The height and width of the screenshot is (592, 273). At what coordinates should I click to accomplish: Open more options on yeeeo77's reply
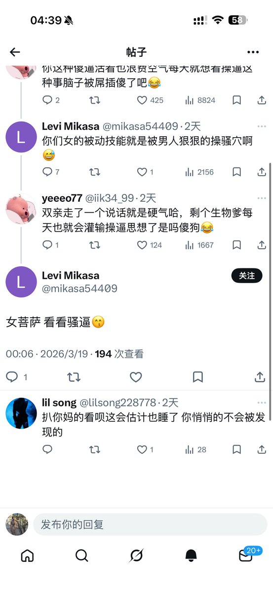pyautogui.click(x=261, y=197)
